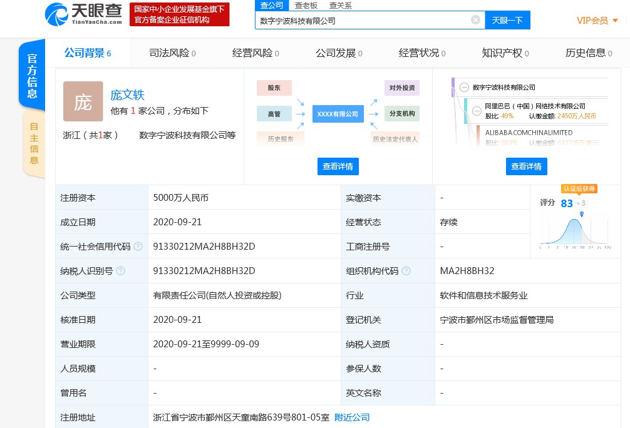Open the 附近公司 link

coord(352,417)
